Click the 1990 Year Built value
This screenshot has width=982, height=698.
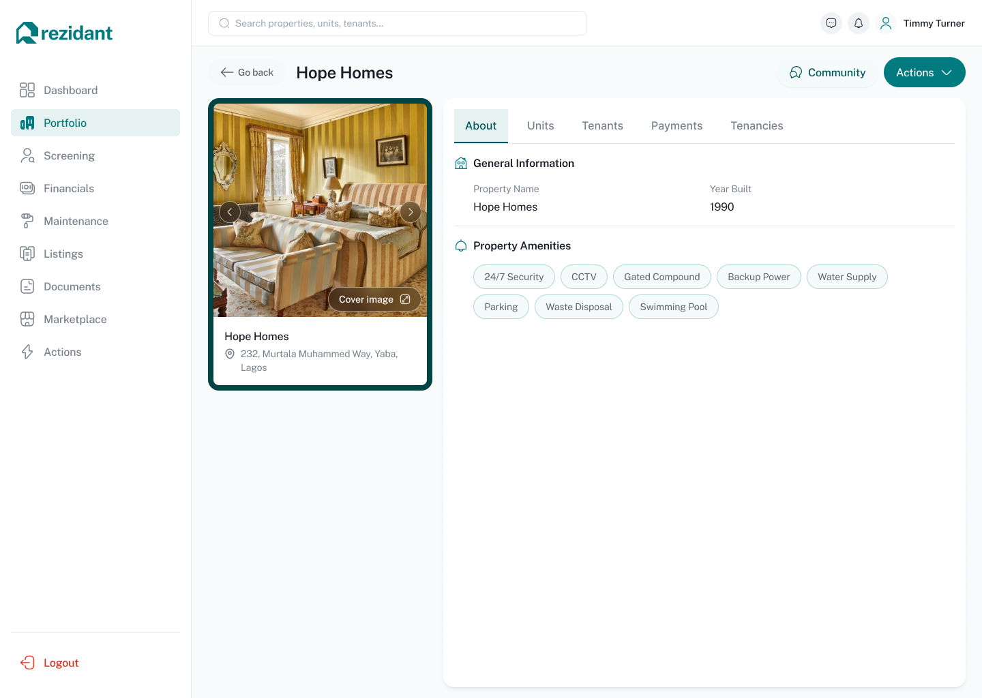pos(722,207)
